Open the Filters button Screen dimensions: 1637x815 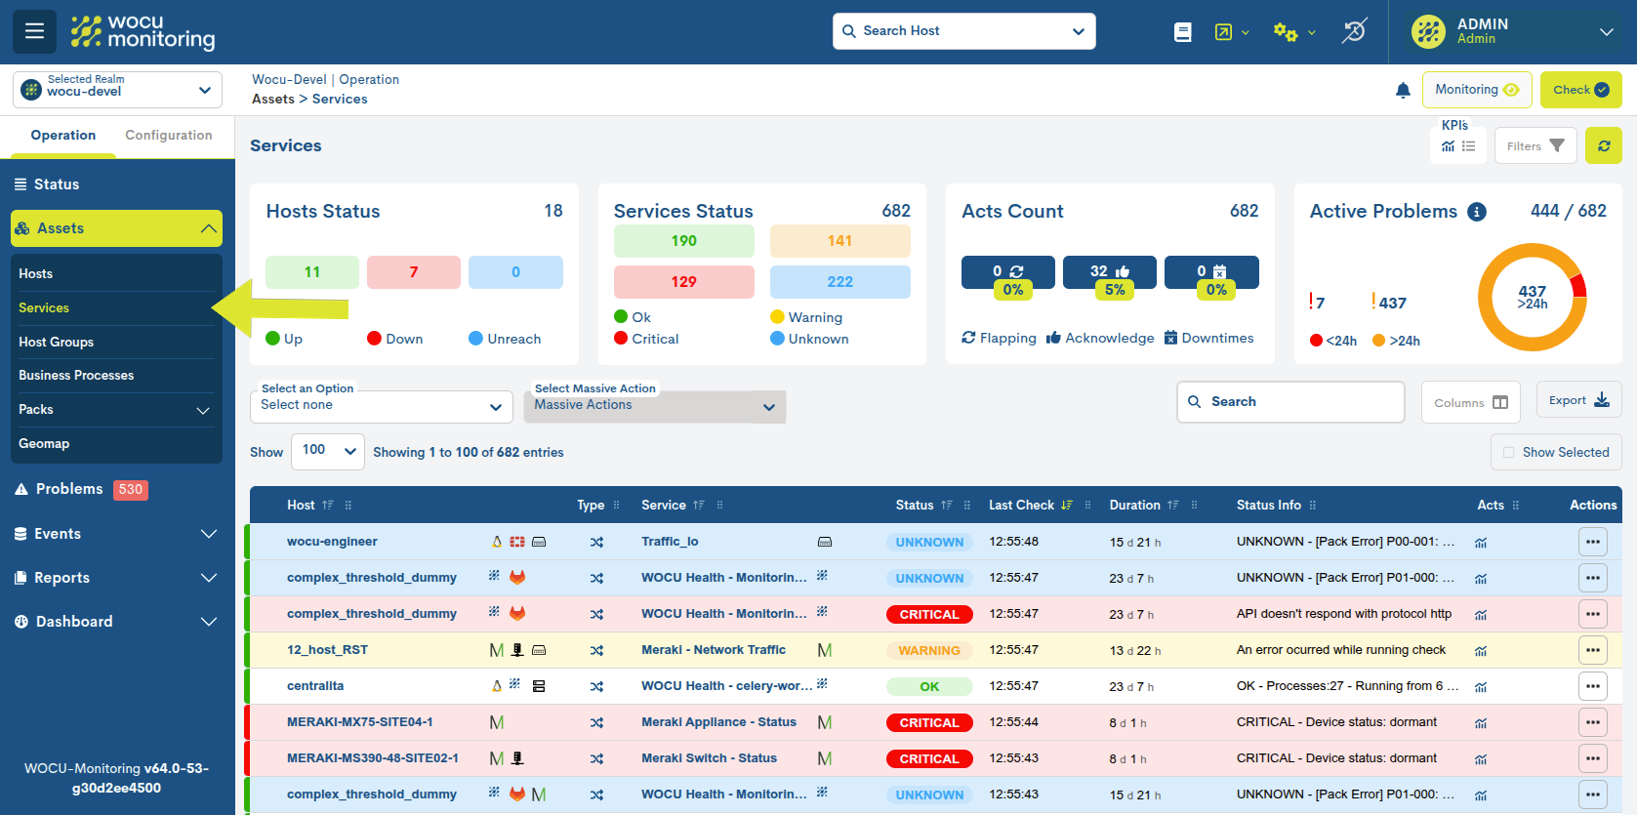1535,145
